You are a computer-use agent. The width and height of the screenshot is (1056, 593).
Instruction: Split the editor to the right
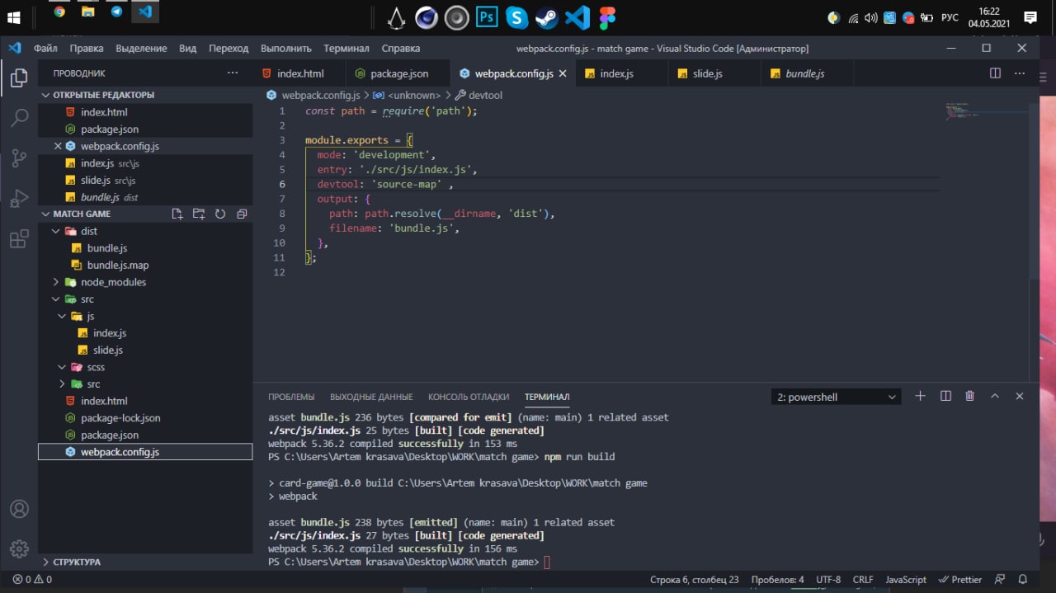point(995,73)
